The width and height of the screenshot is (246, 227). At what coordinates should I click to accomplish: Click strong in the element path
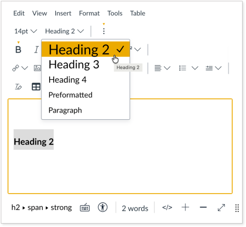[x=61, y=207]
